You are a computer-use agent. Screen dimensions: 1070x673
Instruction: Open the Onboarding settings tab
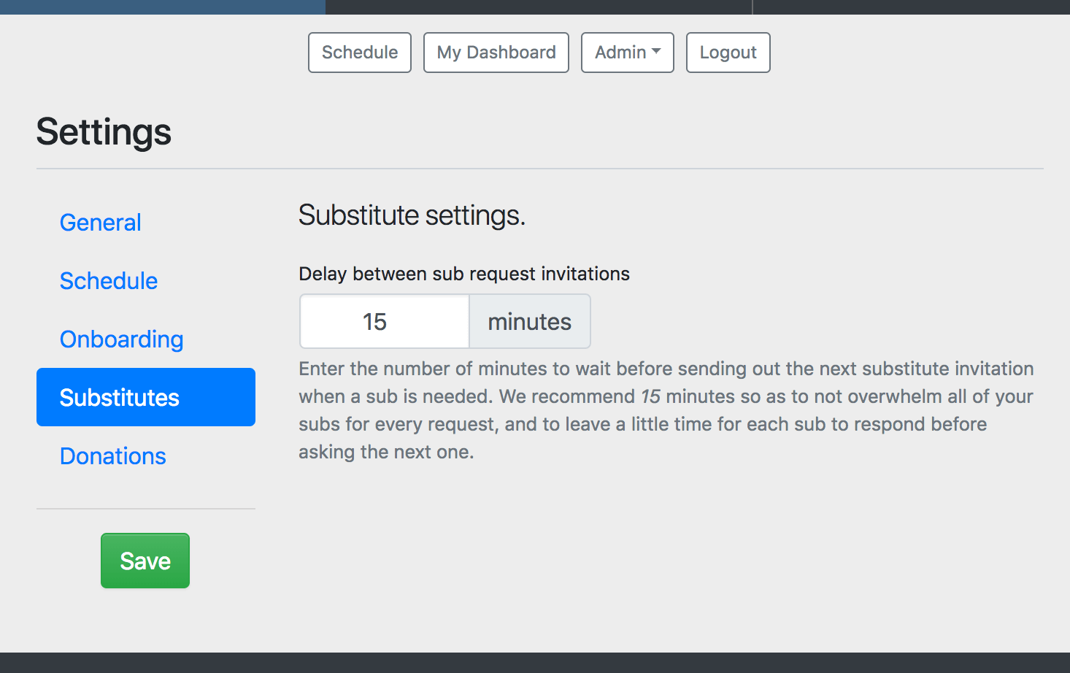pos(121,339)
